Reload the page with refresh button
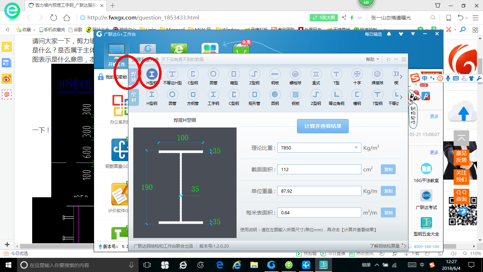This screenshot has width=483, height=272. tap(53, 18)
